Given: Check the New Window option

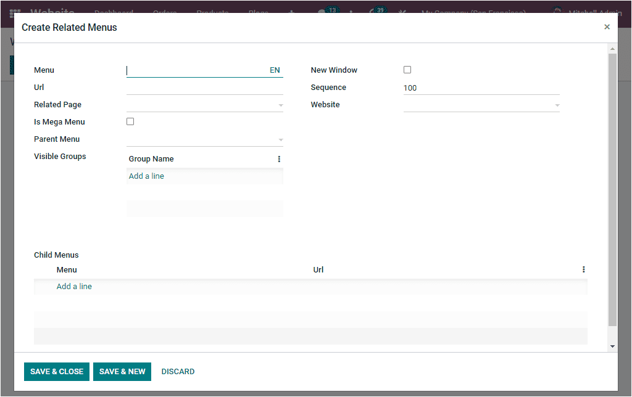Looking at the screenshot, I should [407, 69].
